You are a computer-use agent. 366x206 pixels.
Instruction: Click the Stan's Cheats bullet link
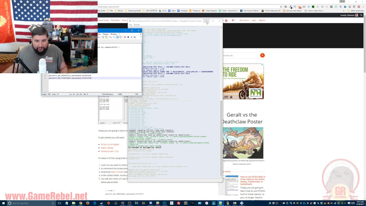(107, 148)
